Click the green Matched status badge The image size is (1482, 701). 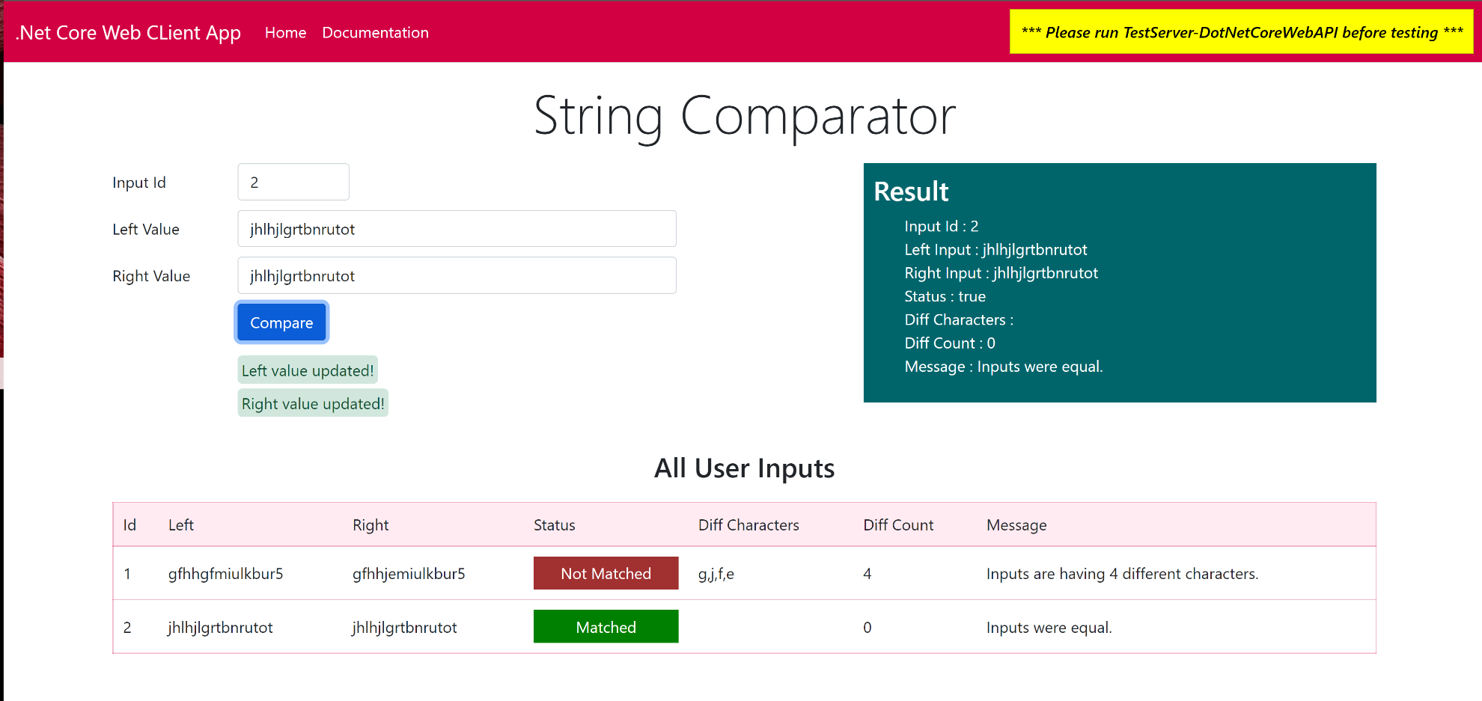tap(606, 627)
